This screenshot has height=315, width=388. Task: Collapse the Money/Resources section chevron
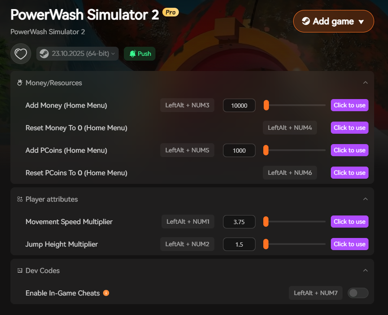pos(365,83)
